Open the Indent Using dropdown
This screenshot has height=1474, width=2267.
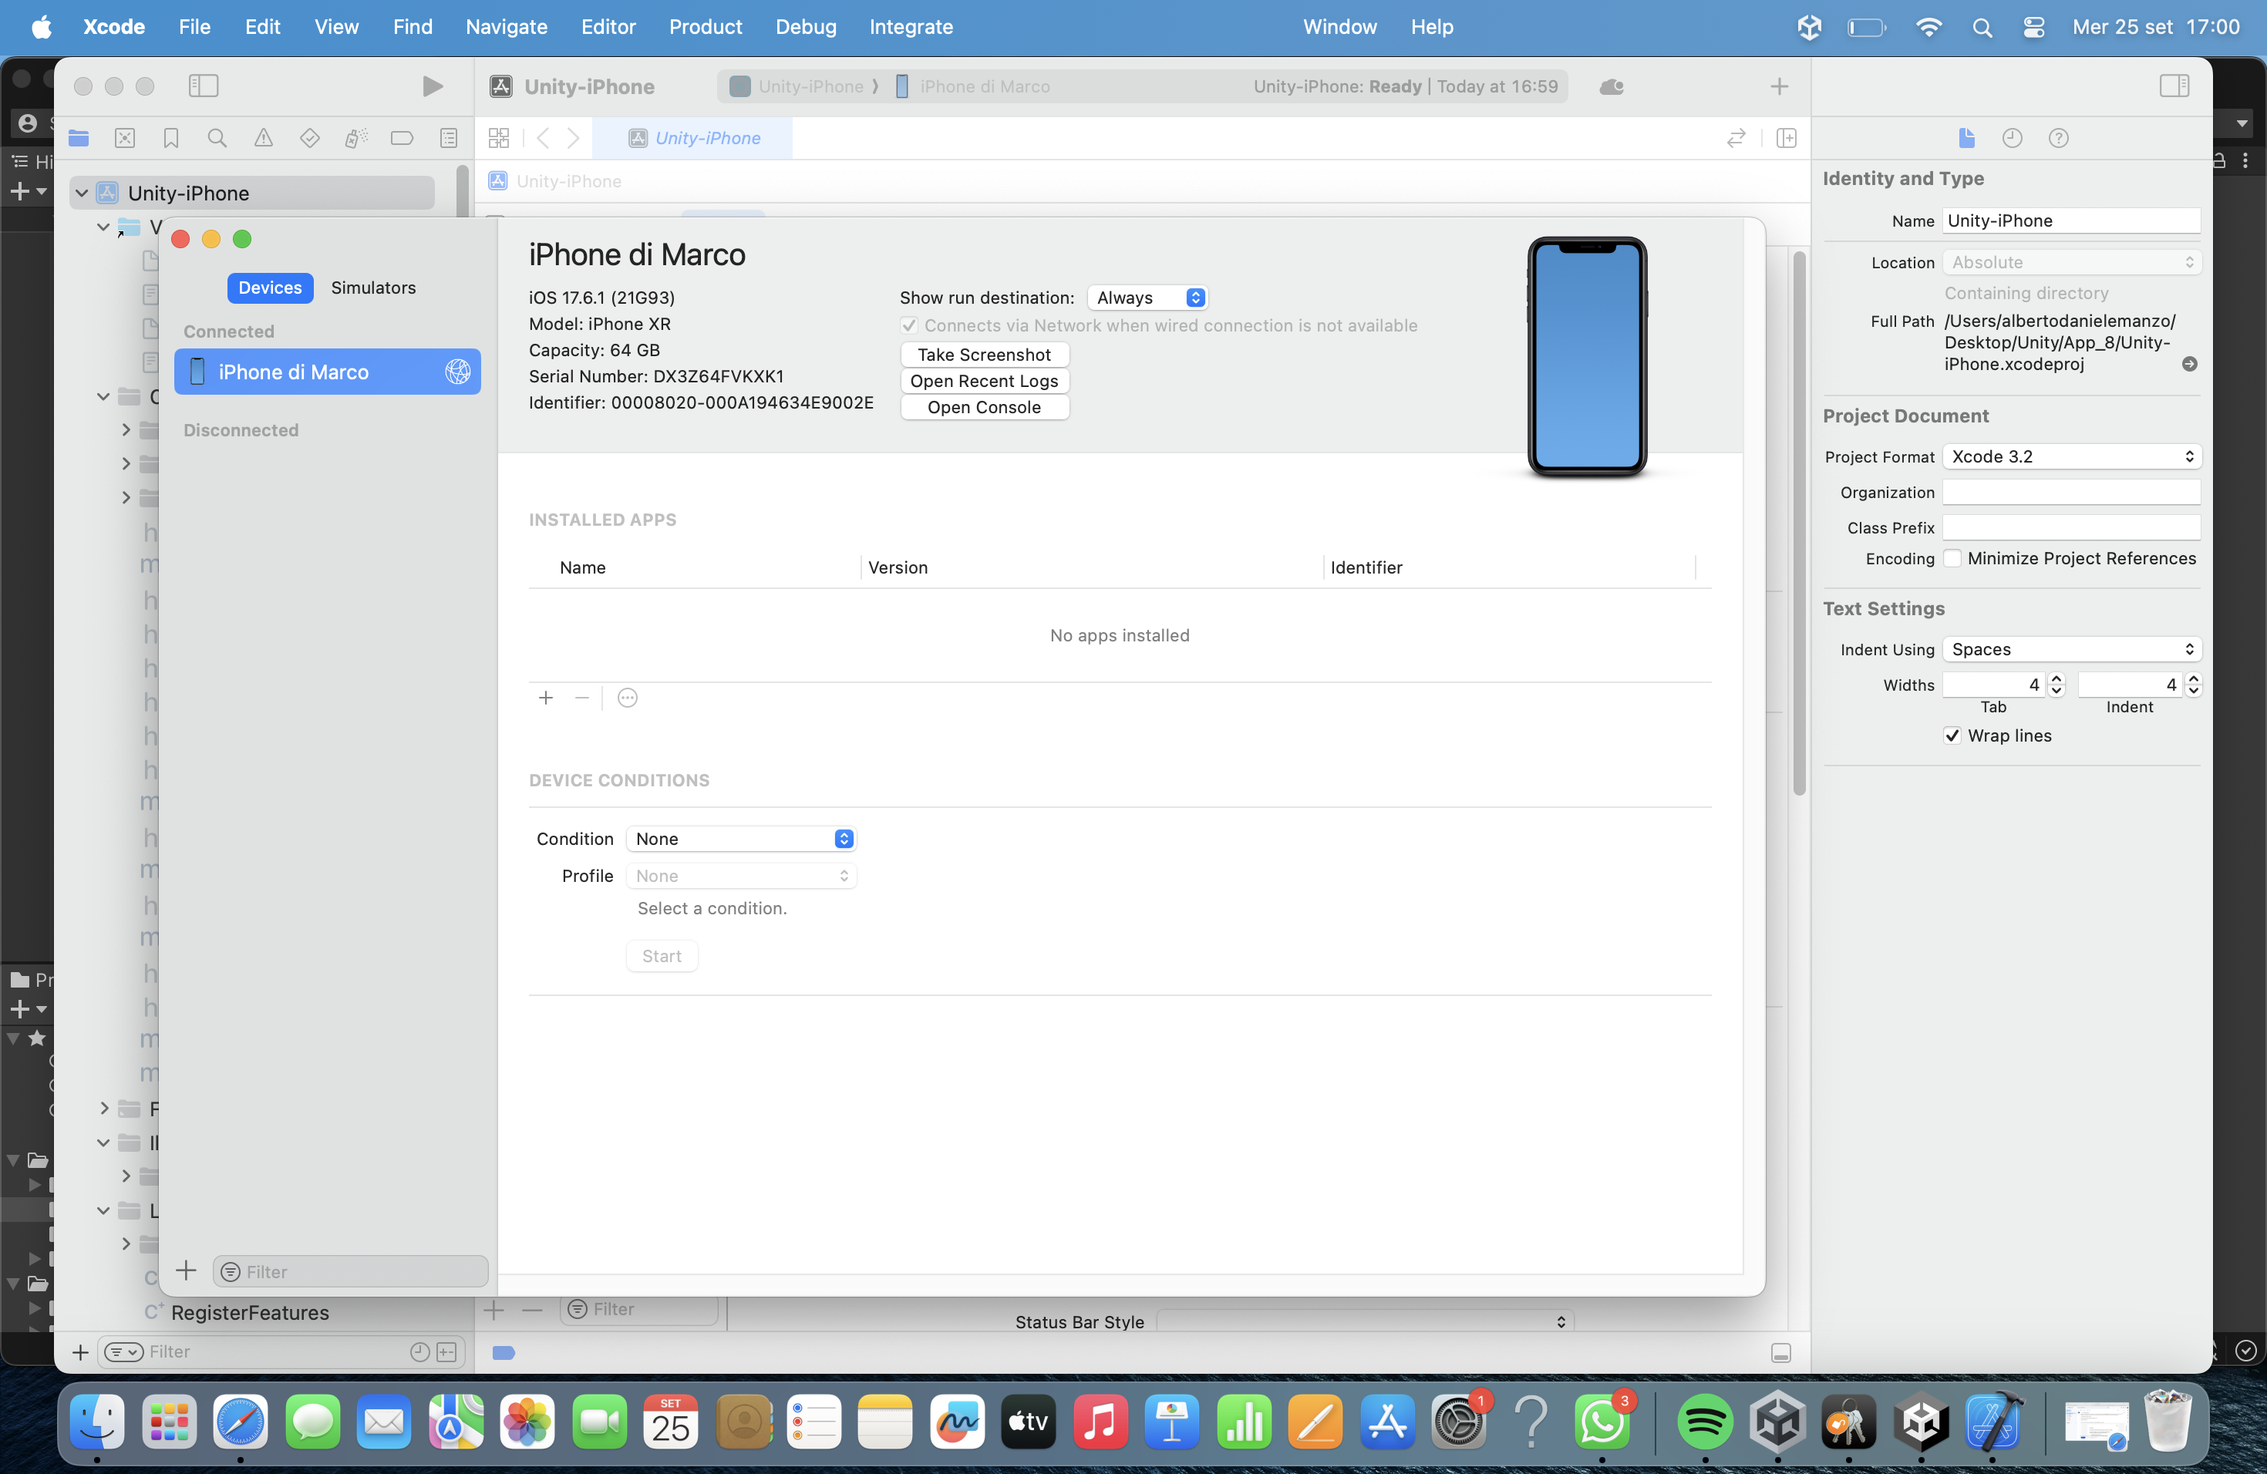tap(2072, 649)
